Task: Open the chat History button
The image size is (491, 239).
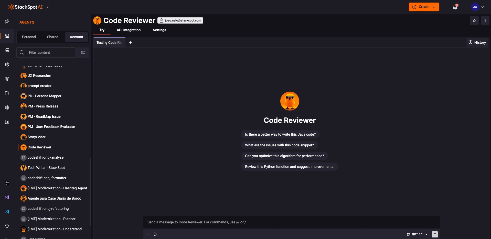Action: pyautogui.click(x=477, y=42)
